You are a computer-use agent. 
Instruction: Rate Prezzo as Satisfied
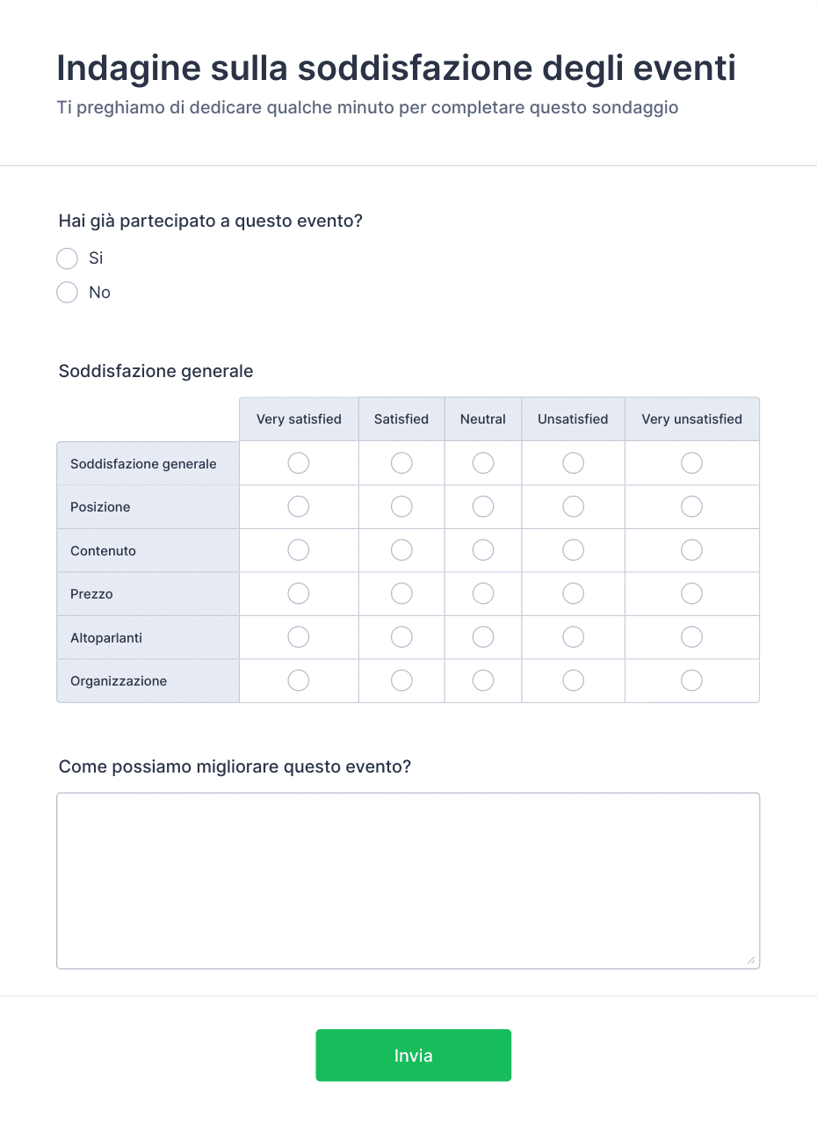[401, 593]
